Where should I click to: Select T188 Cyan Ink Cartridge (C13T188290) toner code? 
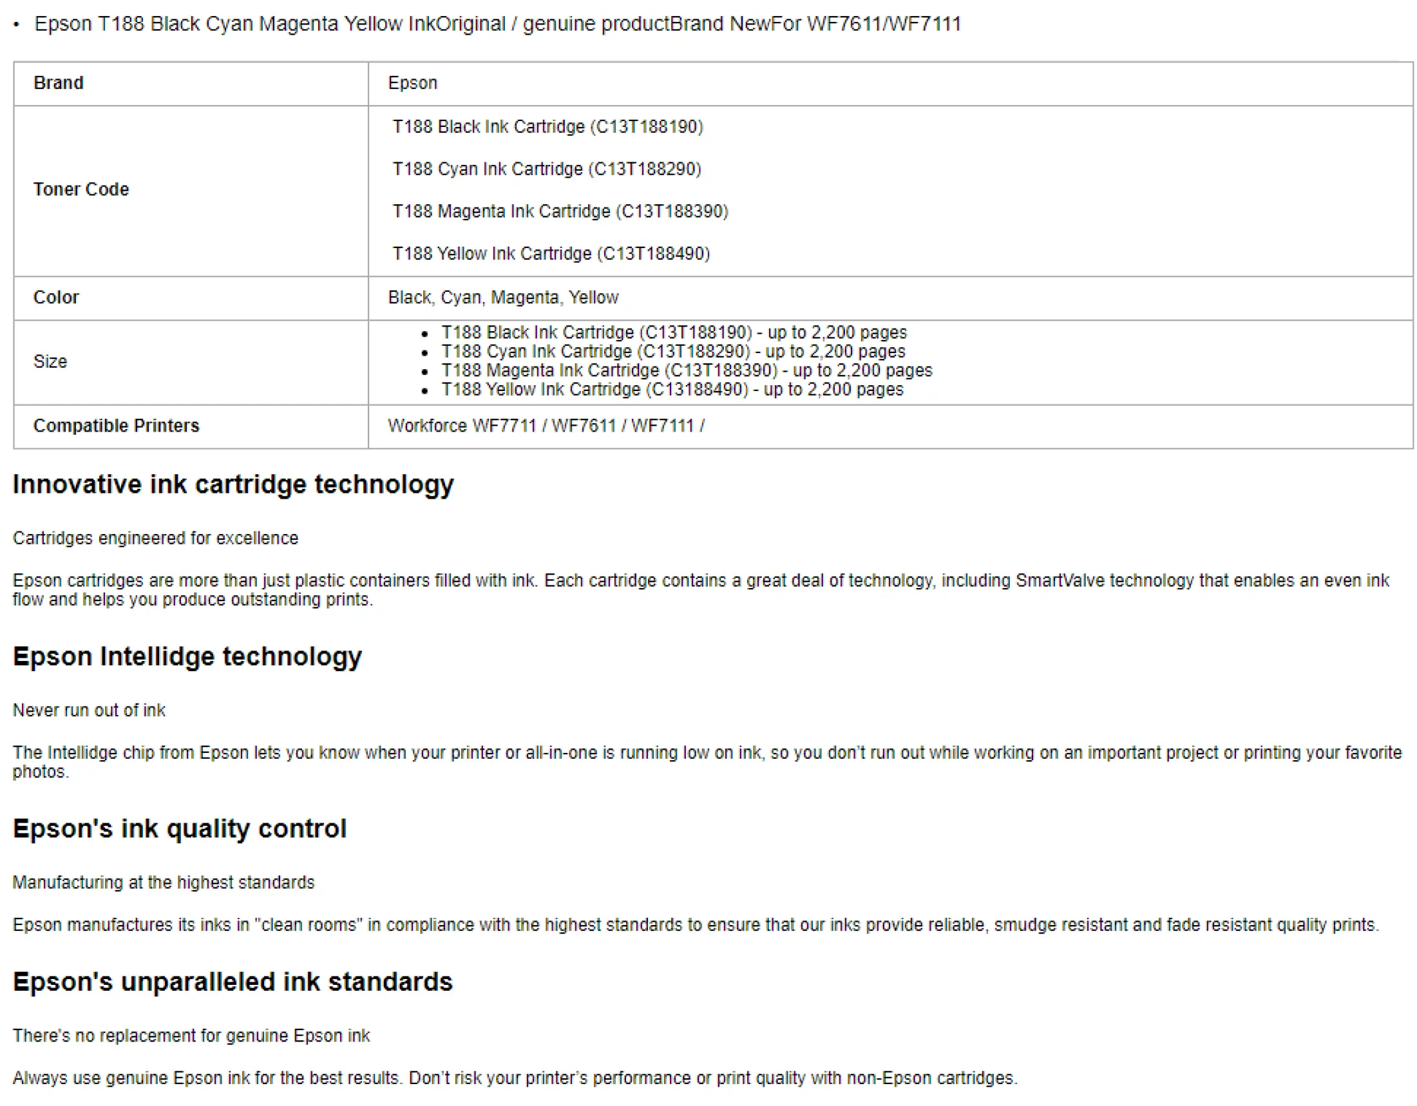[546, 169]
